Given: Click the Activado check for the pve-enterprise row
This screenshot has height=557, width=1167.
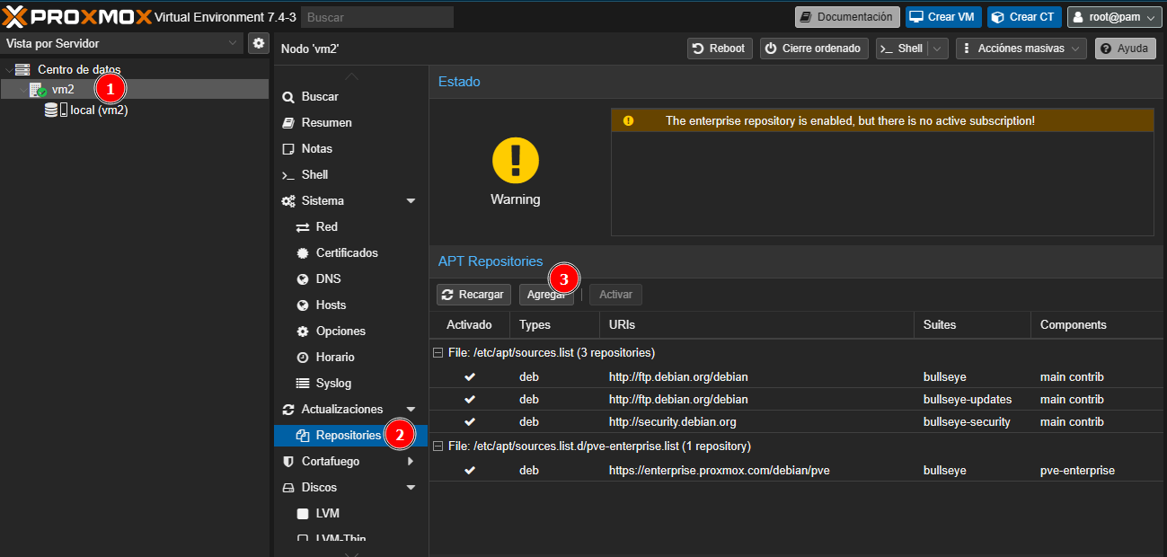Looking at the screenshot, I should tap(469, 471).
